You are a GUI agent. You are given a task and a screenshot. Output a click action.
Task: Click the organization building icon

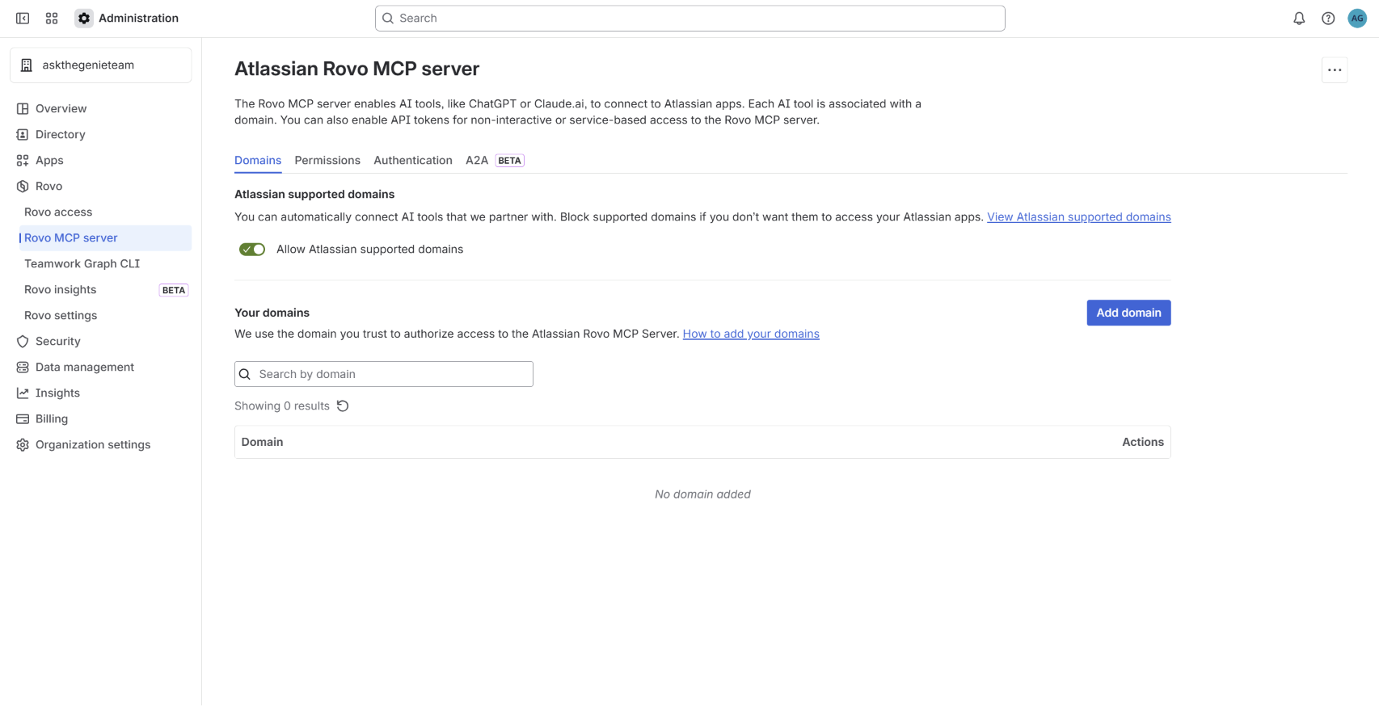[27, 65]
